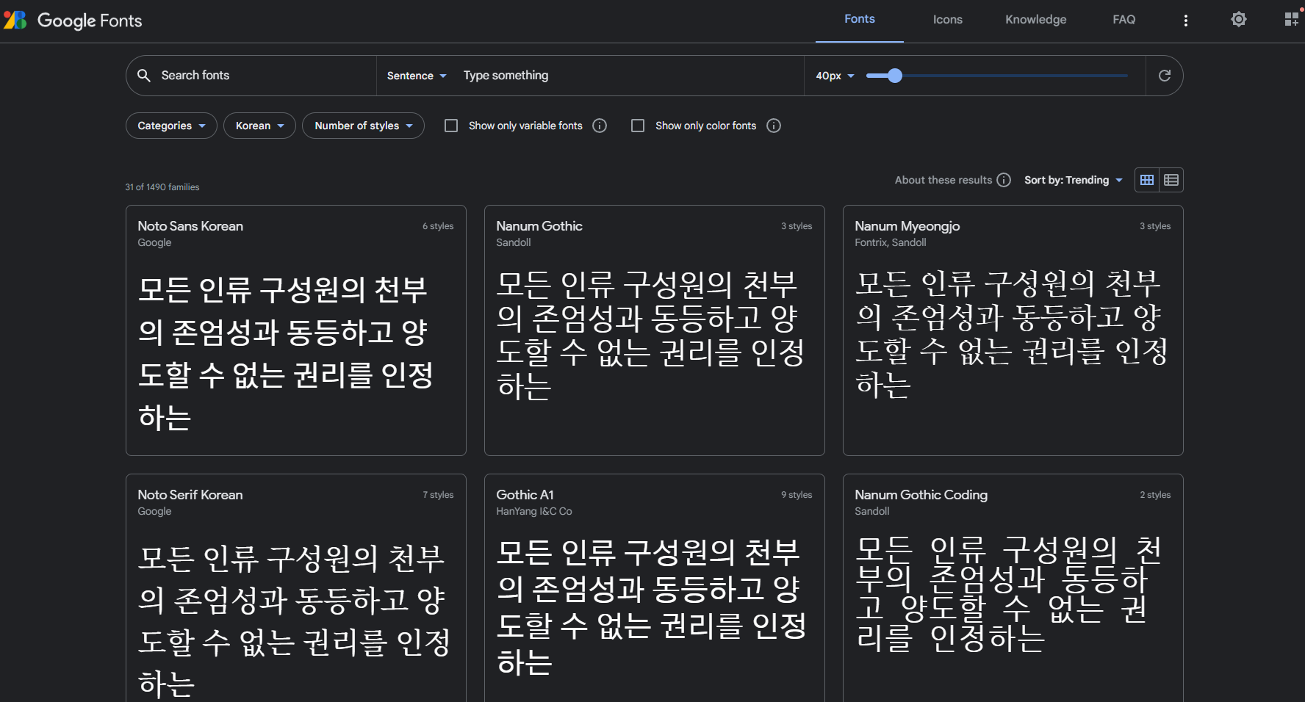The image size is (1305, 702).
Task: Open the Noto Sans Korean font card
Action: (296, 330)
